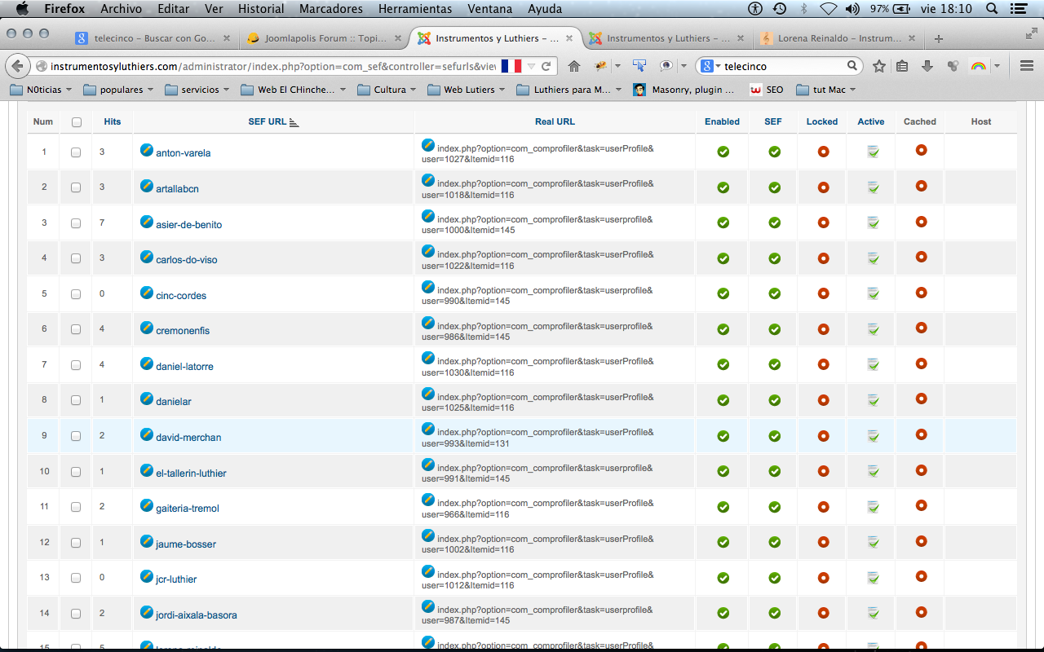Go to the Firefox home page icon
This screenshot has height=652, width=1044.
[574, 66]
